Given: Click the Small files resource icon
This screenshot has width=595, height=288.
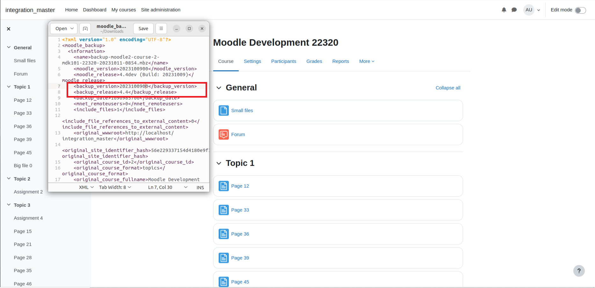Looking at the screenshot, I should (224, 111).
